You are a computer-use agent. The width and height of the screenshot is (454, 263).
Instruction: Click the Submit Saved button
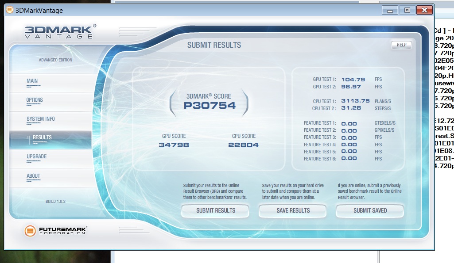(x=370, y=211)
